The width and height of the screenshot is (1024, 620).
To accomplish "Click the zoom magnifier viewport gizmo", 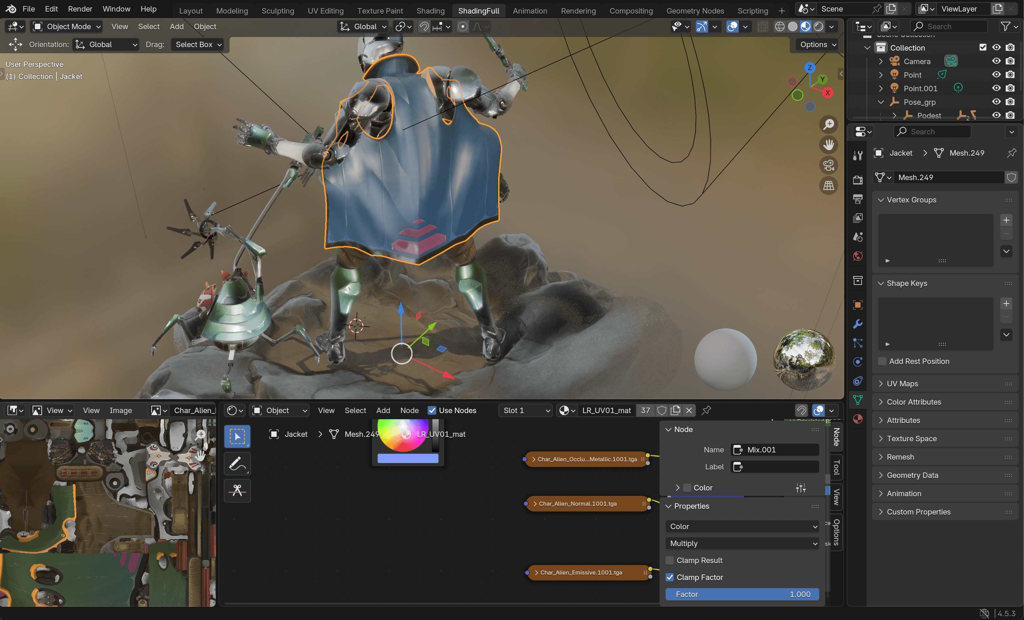I will point(829,124).
